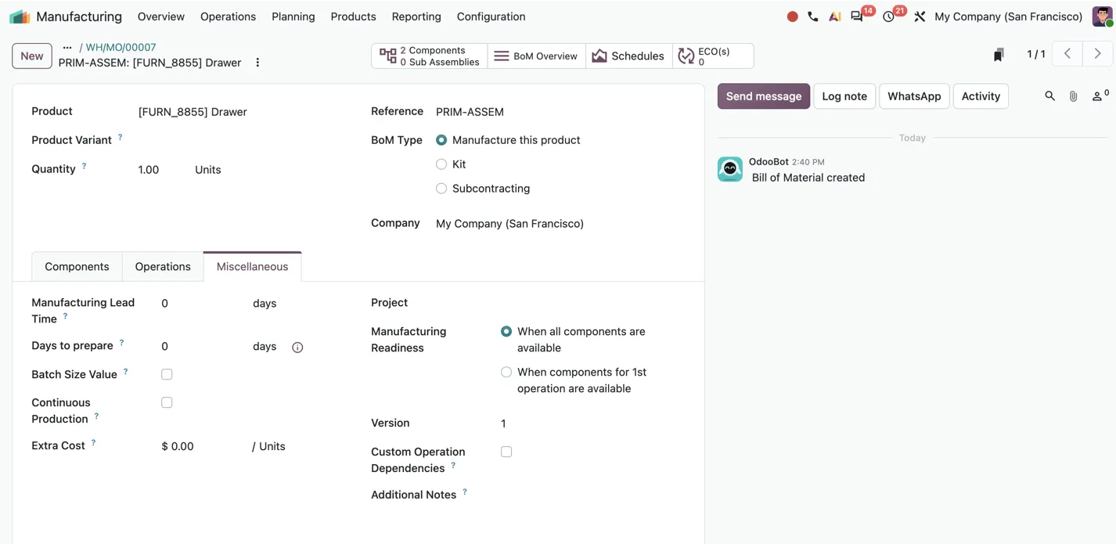Open the Product Variant field
The image size is (1116, 544).
pyautogui.click(x=243, y=140)
